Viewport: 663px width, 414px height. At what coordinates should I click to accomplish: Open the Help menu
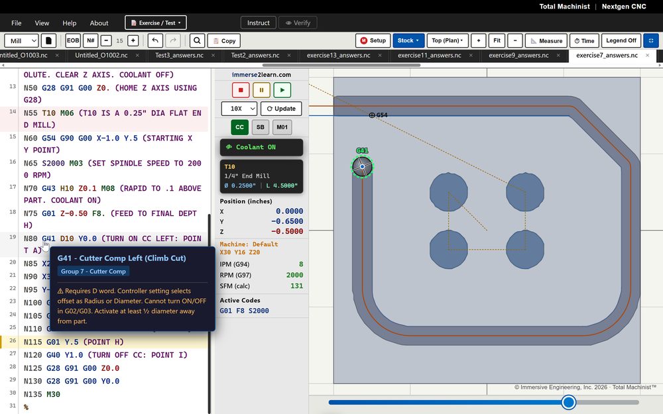click(x=70, y=23)
